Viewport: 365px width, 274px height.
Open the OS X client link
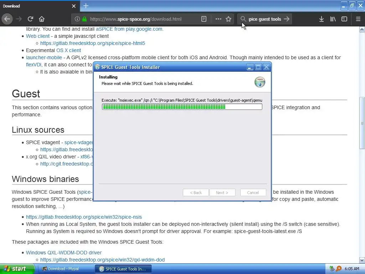(69, 50)
